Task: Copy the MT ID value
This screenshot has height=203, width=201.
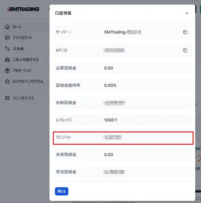Action: pos(185,50)
